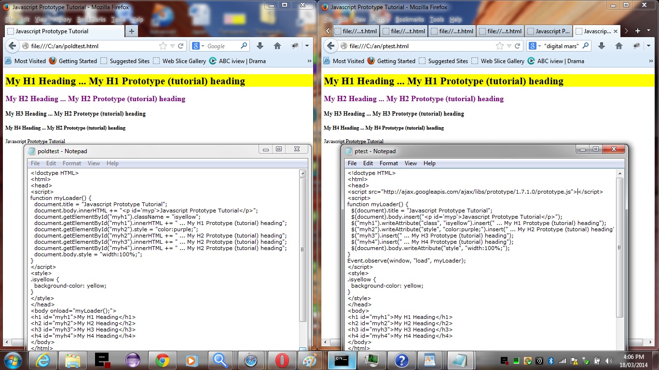659x370 pixels.
Task: Open Web Slice Gallery bookmark in ptest.html window
Action: [497, 61]
